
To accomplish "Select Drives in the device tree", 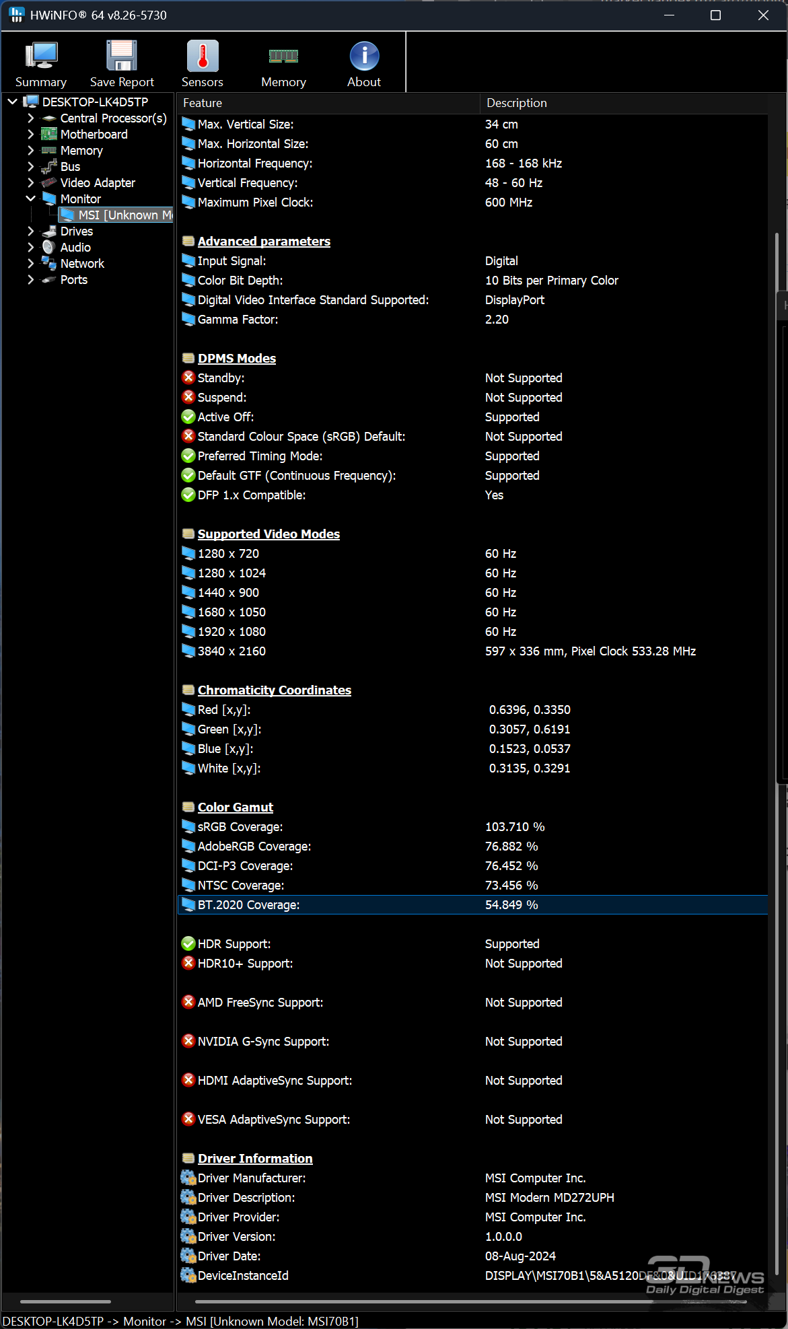I will coord(77,231).
